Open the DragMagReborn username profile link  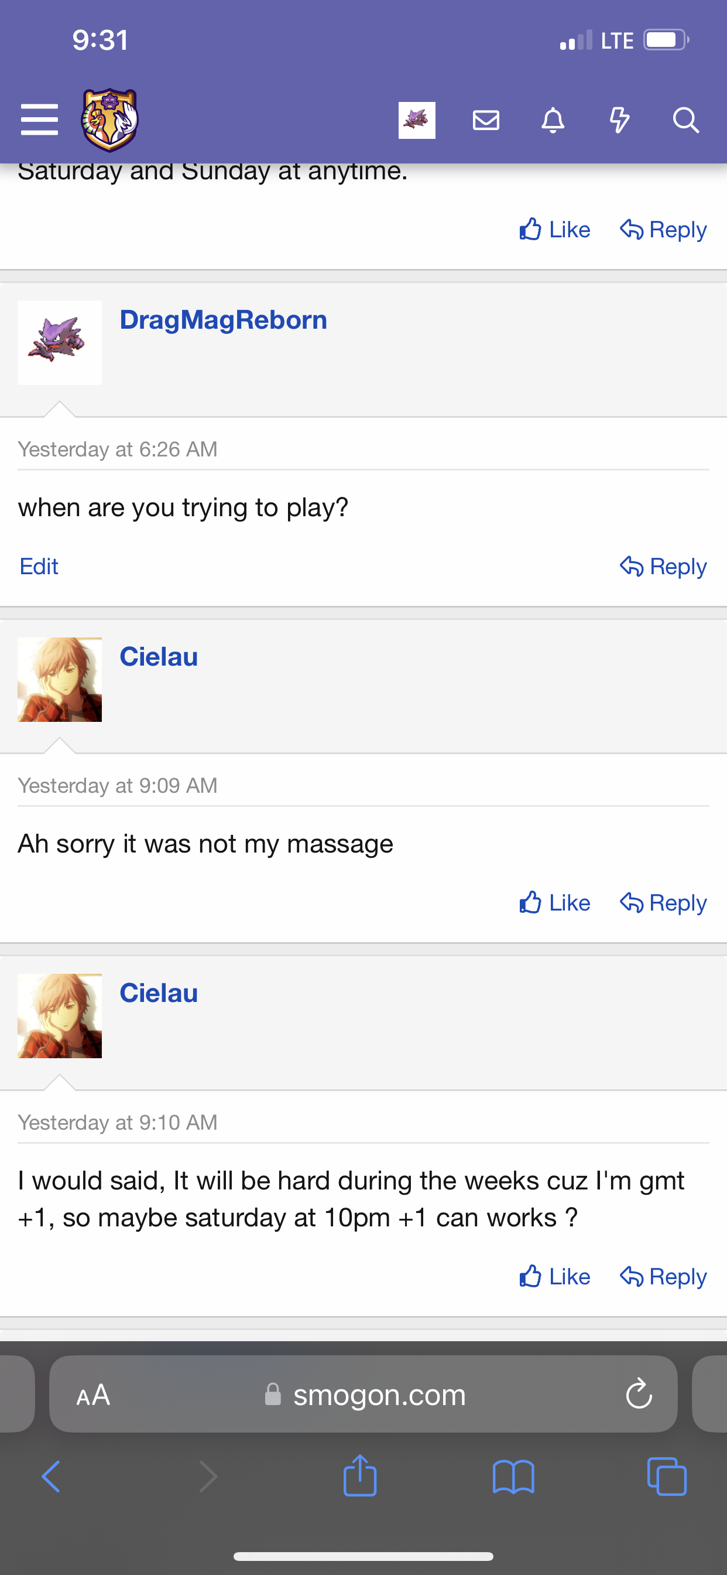pos(223,320)
